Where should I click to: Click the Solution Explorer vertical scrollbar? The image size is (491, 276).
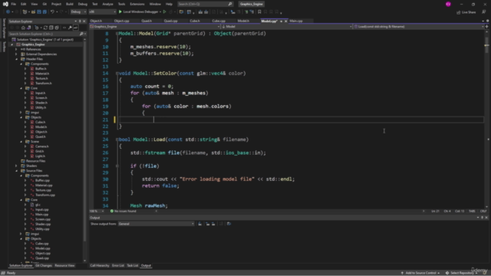click(85, 149)
